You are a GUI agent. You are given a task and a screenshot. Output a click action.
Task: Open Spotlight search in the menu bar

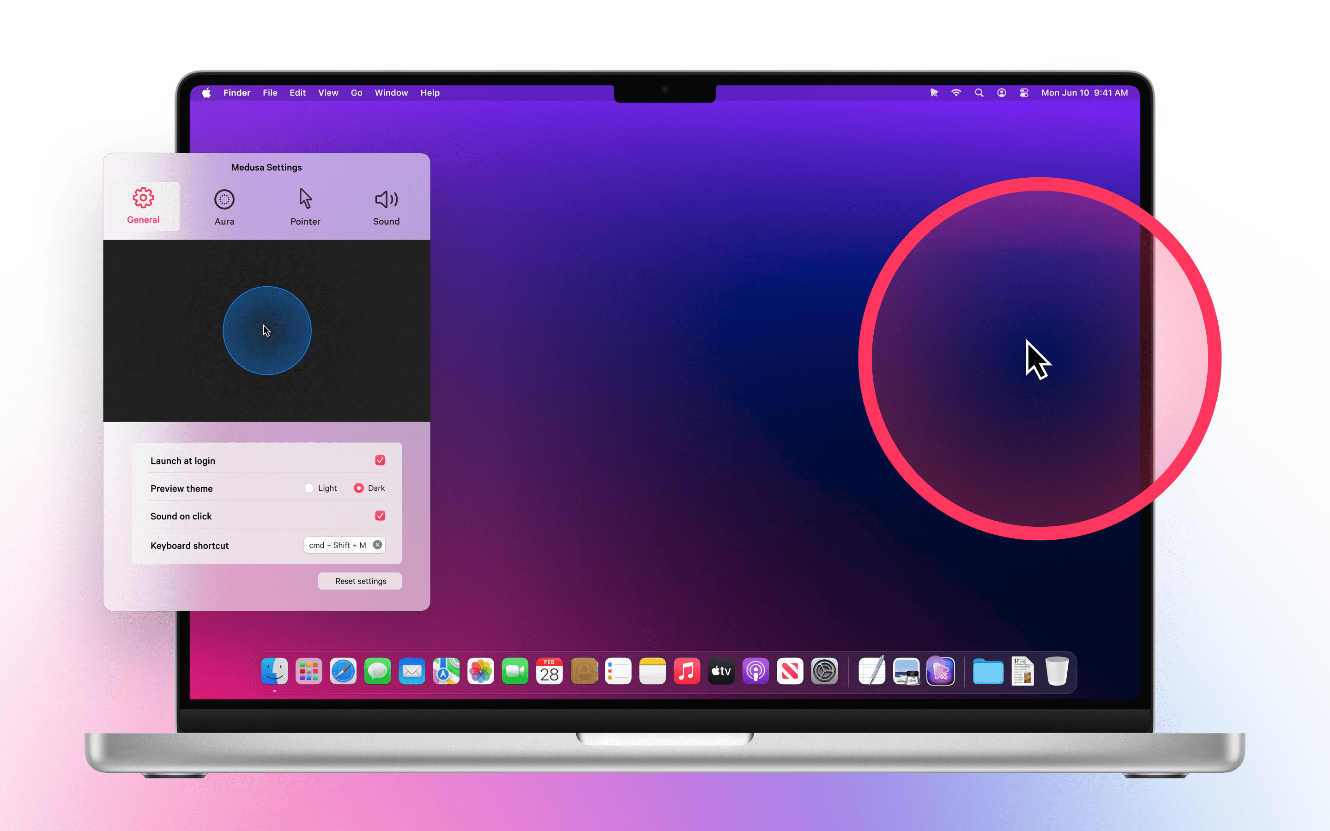(979, 93)
